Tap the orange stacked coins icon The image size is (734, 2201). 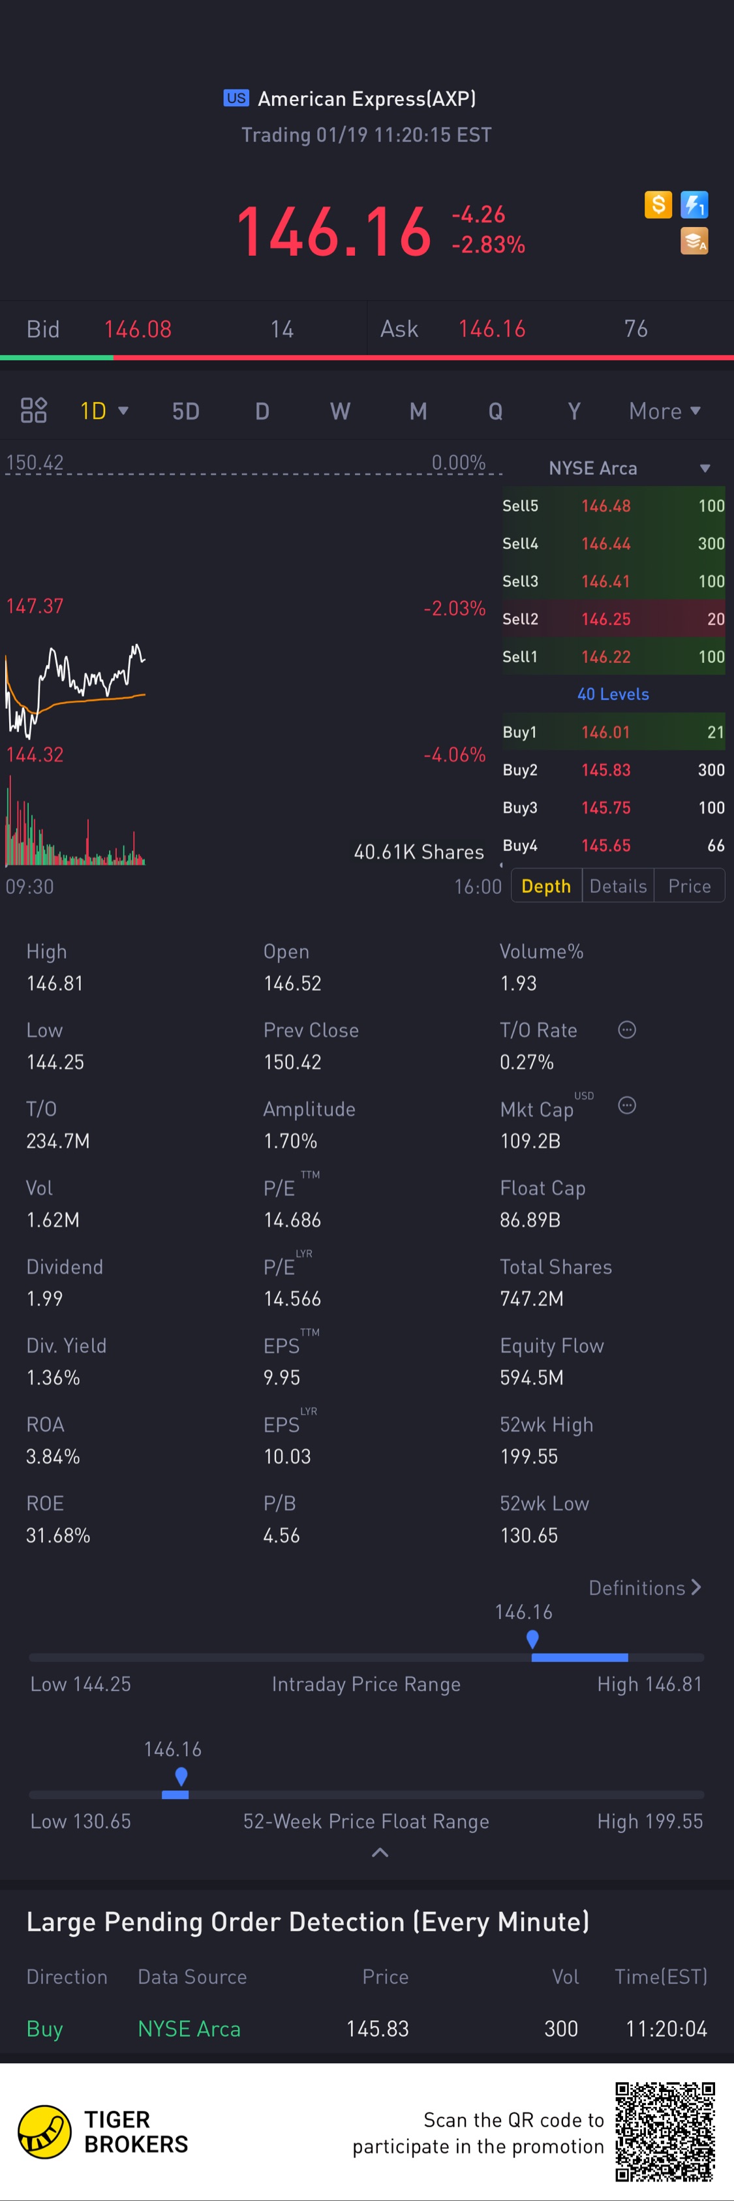(694, 241)
